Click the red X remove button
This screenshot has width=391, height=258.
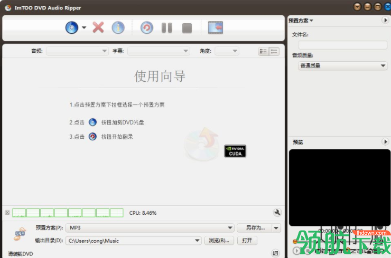(x=98, y=27)
